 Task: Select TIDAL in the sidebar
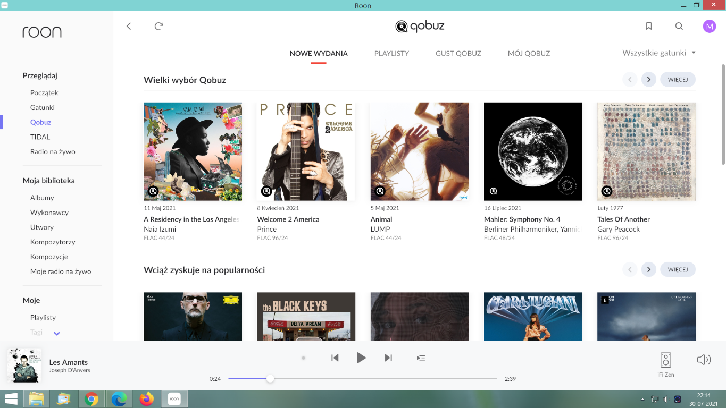coord(40,137)
